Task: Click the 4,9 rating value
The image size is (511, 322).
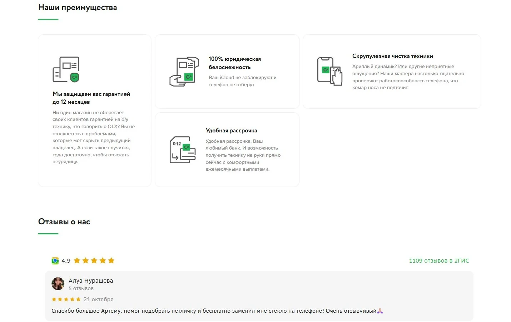Action: click(66, 261)
